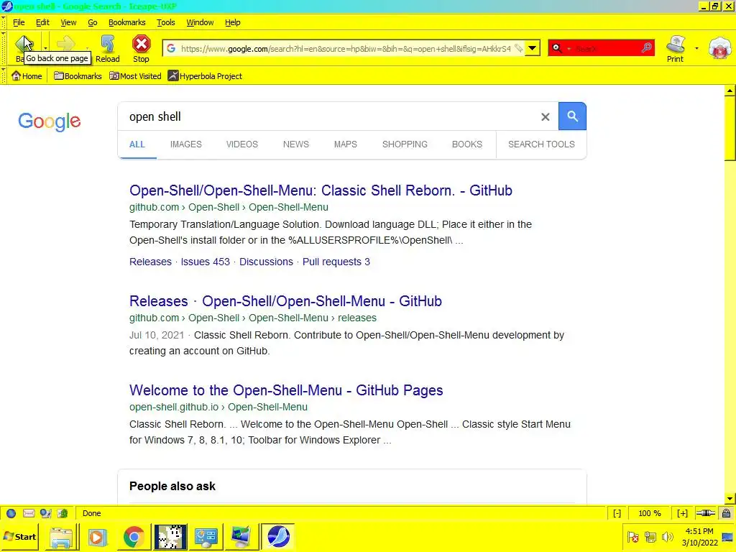The width and height of the screenshot is (736, 552).
Task: Open SEARCH TOOLS options
Action: [541, 144]
